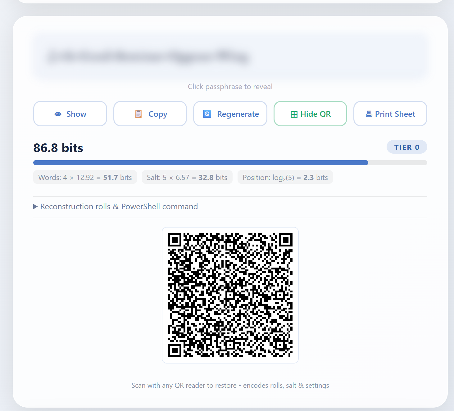Click the Salt: 5 × 6.57 = 32.8 bits chip
This screenshot has height=411, width=454.
[187, 178]
